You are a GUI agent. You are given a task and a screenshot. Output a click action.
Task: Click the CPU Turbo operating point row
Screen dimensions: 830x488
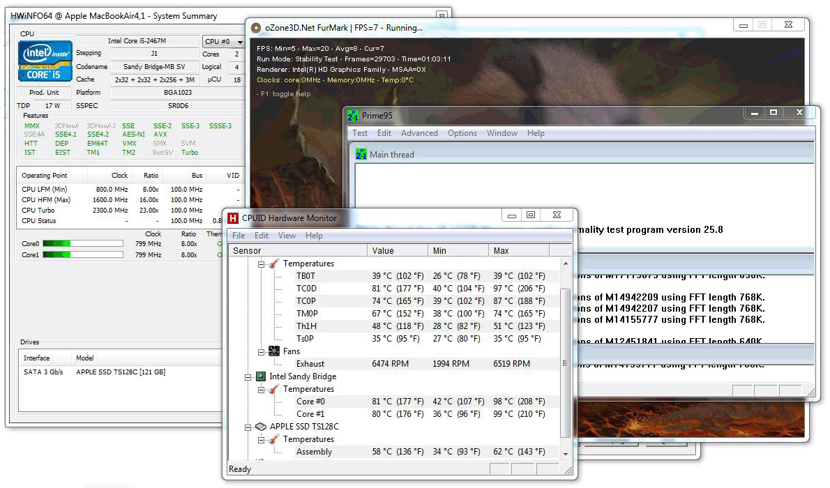130,210
